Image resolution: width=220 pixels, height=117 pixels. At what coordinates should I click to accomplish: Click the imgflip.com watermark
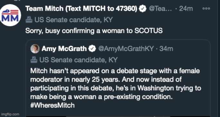coord(10,114)
